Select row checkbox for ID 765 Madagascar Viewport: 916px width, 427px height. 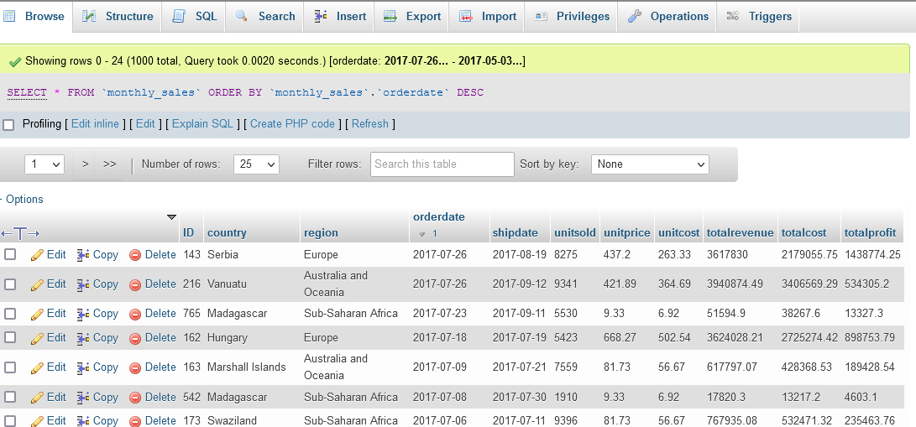pos(10,313)
